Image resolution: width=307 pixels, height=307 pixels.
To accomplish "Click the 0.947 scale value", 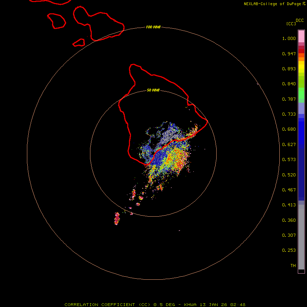I will click(x=289, y=54).
